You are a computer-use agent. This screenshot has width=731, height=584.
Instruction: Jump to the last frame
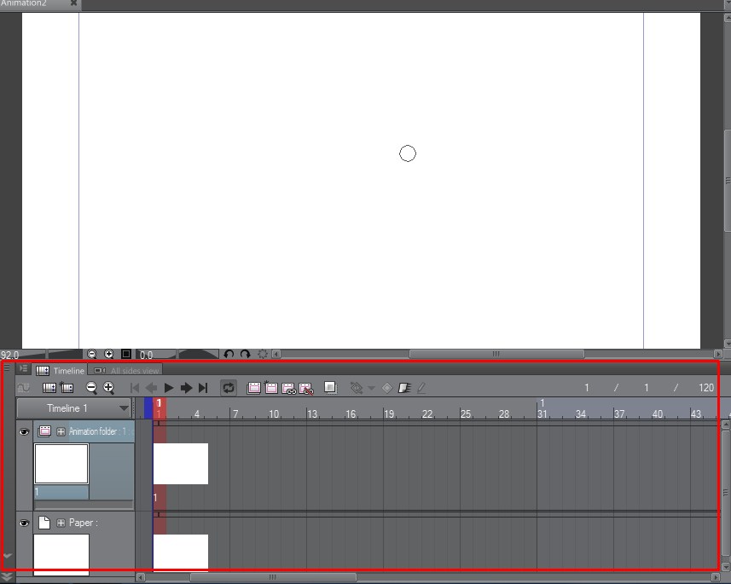[x=203, y=388]
